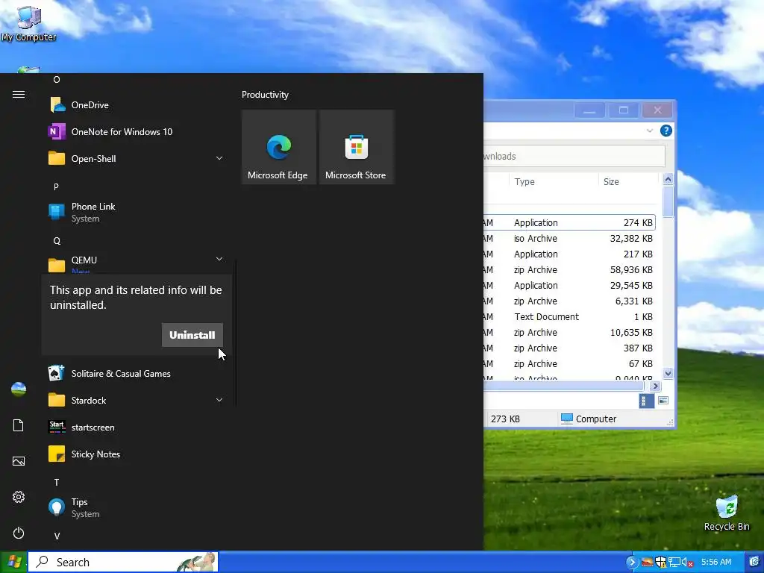Screen dimensions: 764x573
Task: Open the QEMU folder entry
Action: [137, 263]
